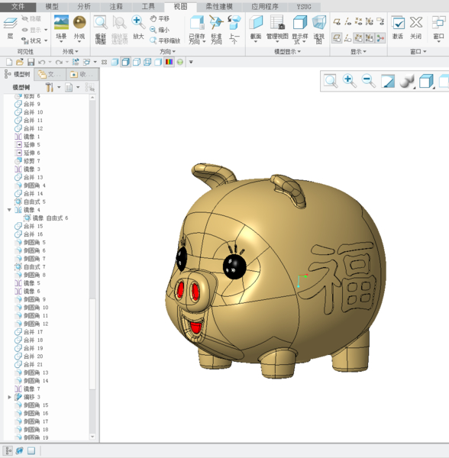Open the 层 (Layers) tool
This screenshot has height=458, width=449.
click(10, 29)
